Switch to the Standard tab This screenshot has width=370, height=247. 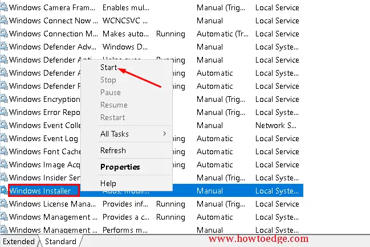(x=60, y=241)
